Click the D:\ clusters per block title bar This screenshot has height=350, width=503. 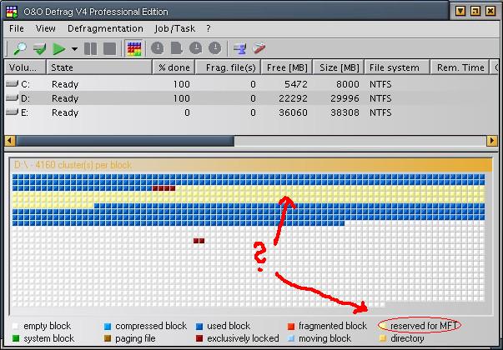252,165
